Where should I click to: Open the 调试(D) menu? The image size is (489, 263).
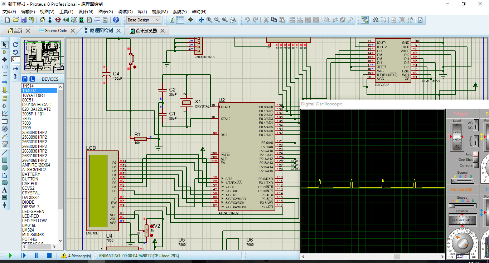pyautogui.click(x=125, y=12)
